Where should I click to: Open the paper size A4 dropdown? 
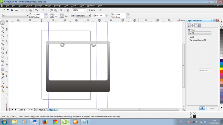[x=15, y=16]
